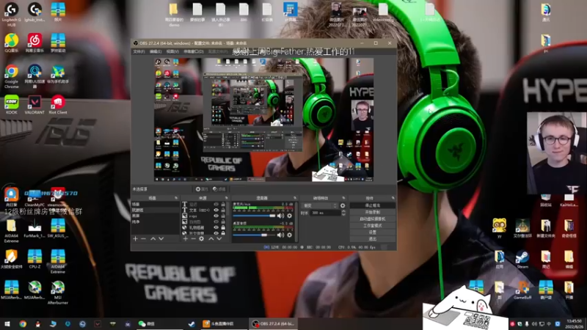
Task: Mute the 桌面音频 speaker icon
Action: pyautogui.click(x=280, y=235)
